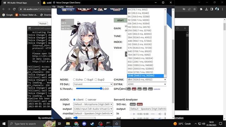The height and width of the screenshot is (127, 226).
Task: Open the File menu
Action: point(54,7)
